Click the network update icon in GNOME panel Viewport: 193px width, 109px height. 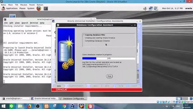pyautogui.click(x=156, y=8)
